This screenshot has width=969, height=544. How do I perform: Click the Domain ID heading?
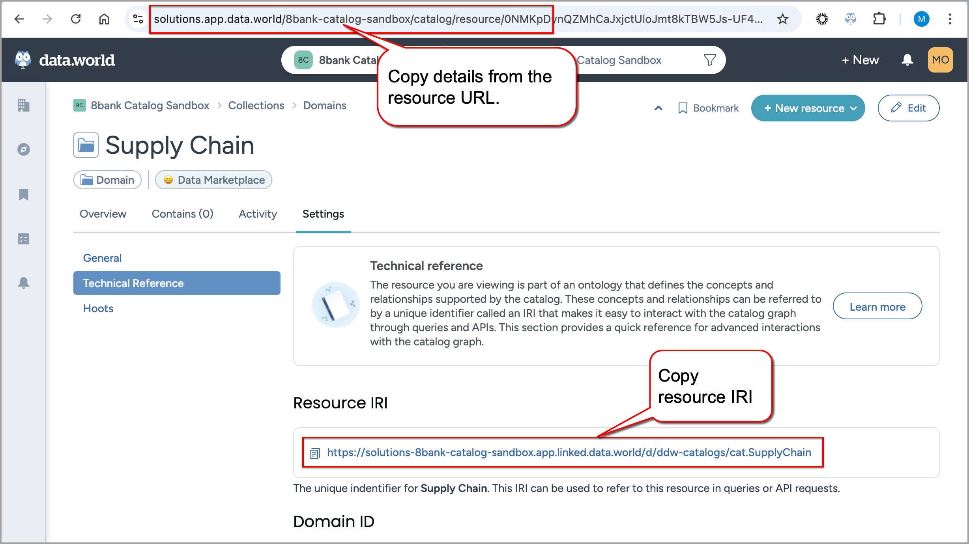point(334,521)
